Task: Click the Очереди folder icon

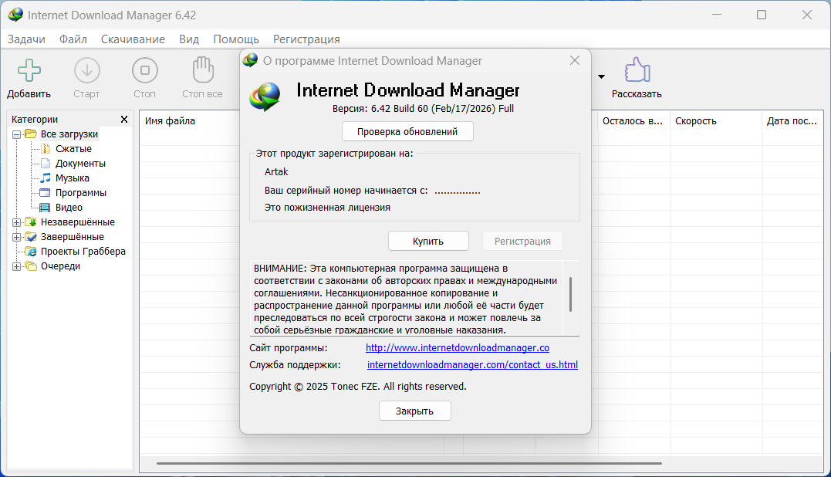Action: click(31, 266)
